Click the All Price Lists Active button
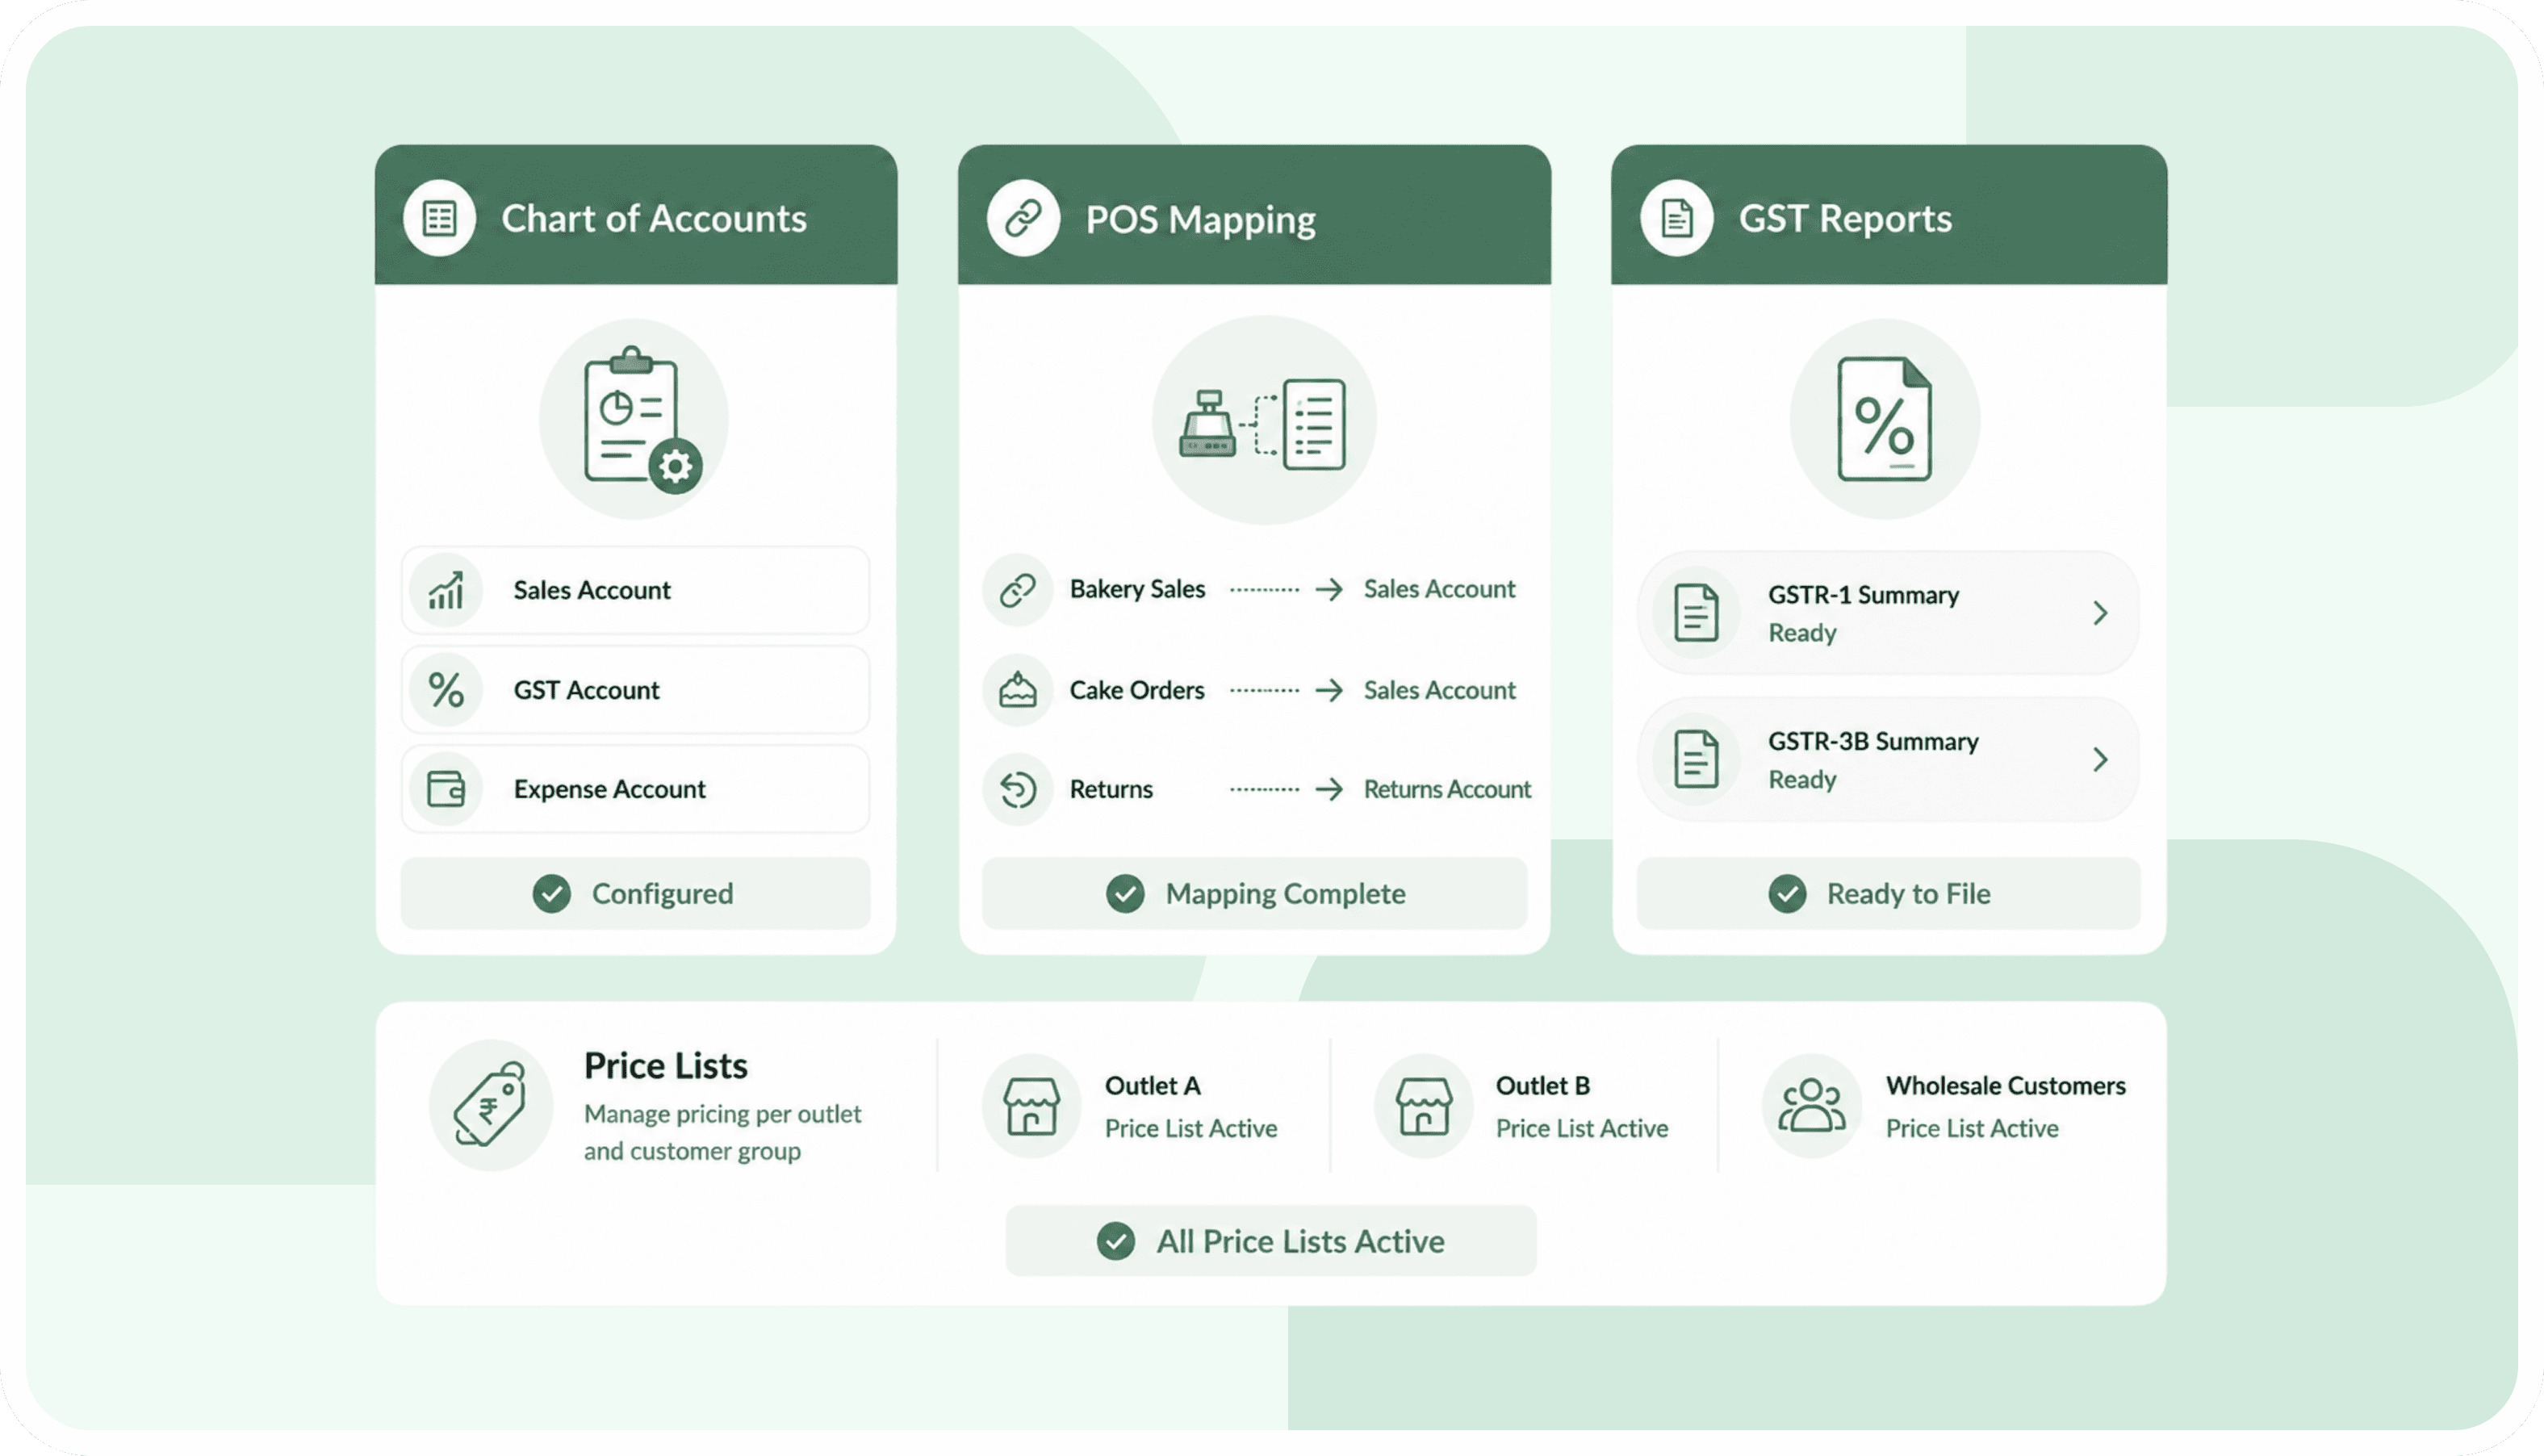The height and width of the screenshot is (1456, 2544). (x=1270, y=1241)
